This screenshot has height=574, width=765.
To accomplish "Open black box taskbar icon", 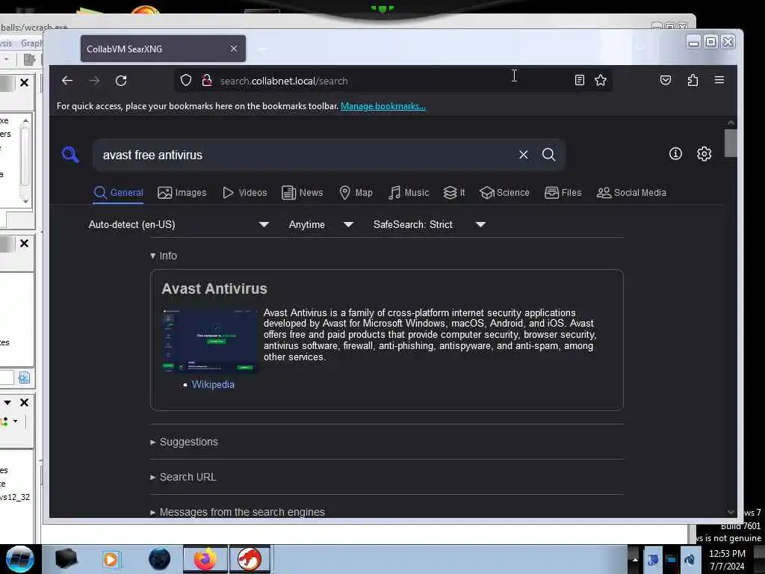I will 66,559.
